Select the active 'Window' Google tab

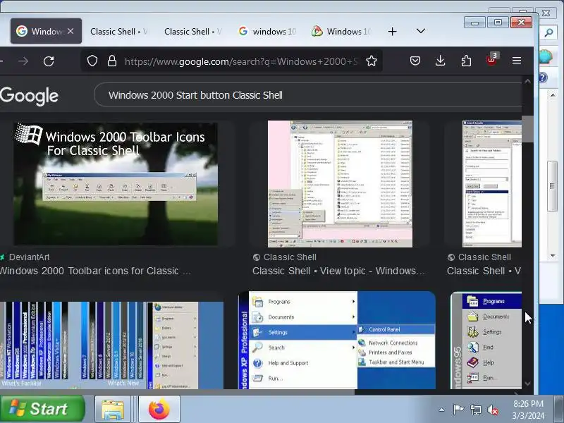(x=46, y=31)
